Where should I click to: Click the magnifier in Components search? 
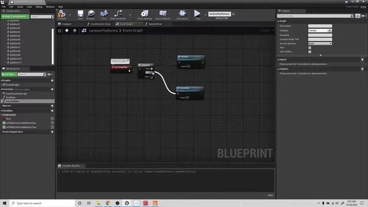pos(52,17)
